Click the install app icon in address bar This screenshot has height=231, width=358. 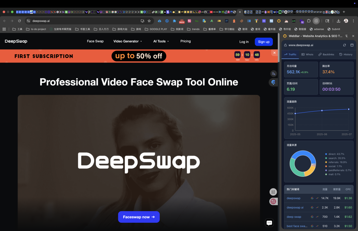pos(143,21)
